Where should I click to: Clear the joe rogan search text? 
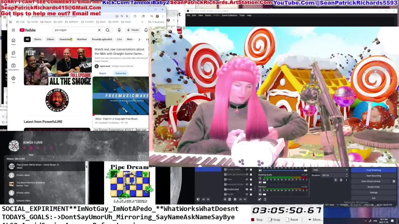coord(99,30)
